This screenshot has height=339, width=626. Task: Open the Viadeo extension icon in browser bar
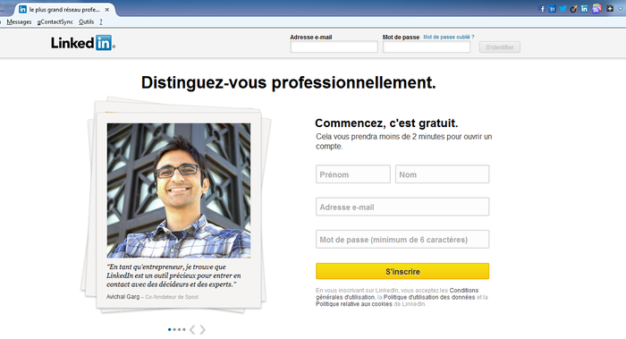[x=573, y=9]
